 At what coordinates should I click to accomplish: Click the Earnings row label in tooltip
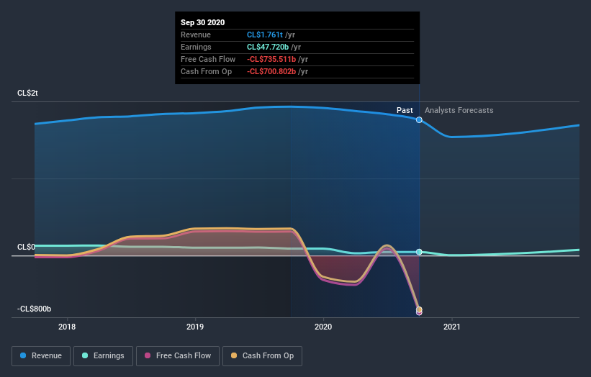pyautogui.click(x=196, y=47)
